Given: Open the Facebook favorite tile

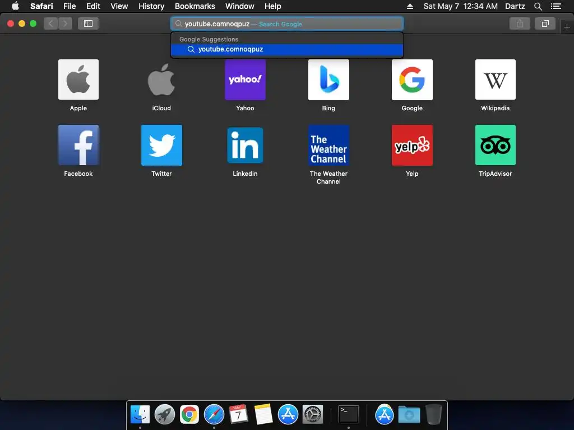Looking at the screenshot, I should click(x=78, y=145).
